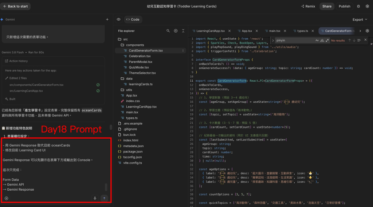Send prompt with up-arrow button

point(104,198)
